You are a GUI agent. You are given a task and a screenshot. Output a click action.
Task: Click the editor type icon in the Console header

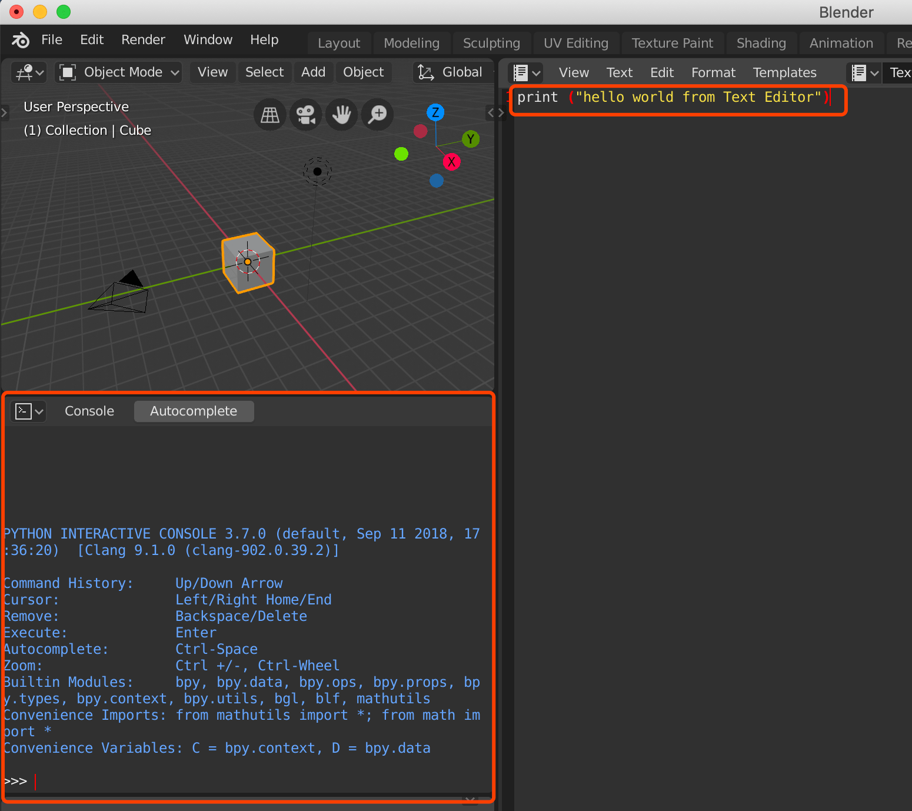point(24,411)
